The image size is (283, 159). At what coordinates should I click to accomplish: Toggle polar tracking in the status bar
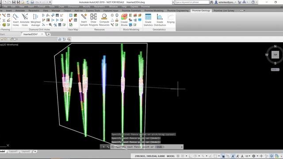195,156
